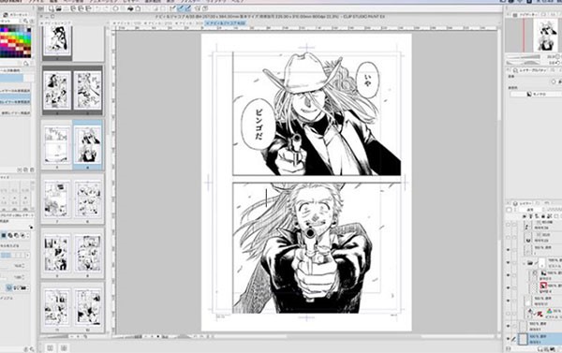This screenshot has height=353, width=562.
Task: Show the hidden layer with colorful correction icon
Action: click(x=509, y=313)
